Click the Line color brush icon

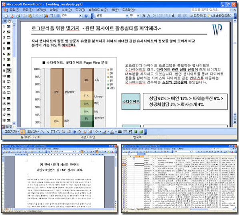pos(104,131)
